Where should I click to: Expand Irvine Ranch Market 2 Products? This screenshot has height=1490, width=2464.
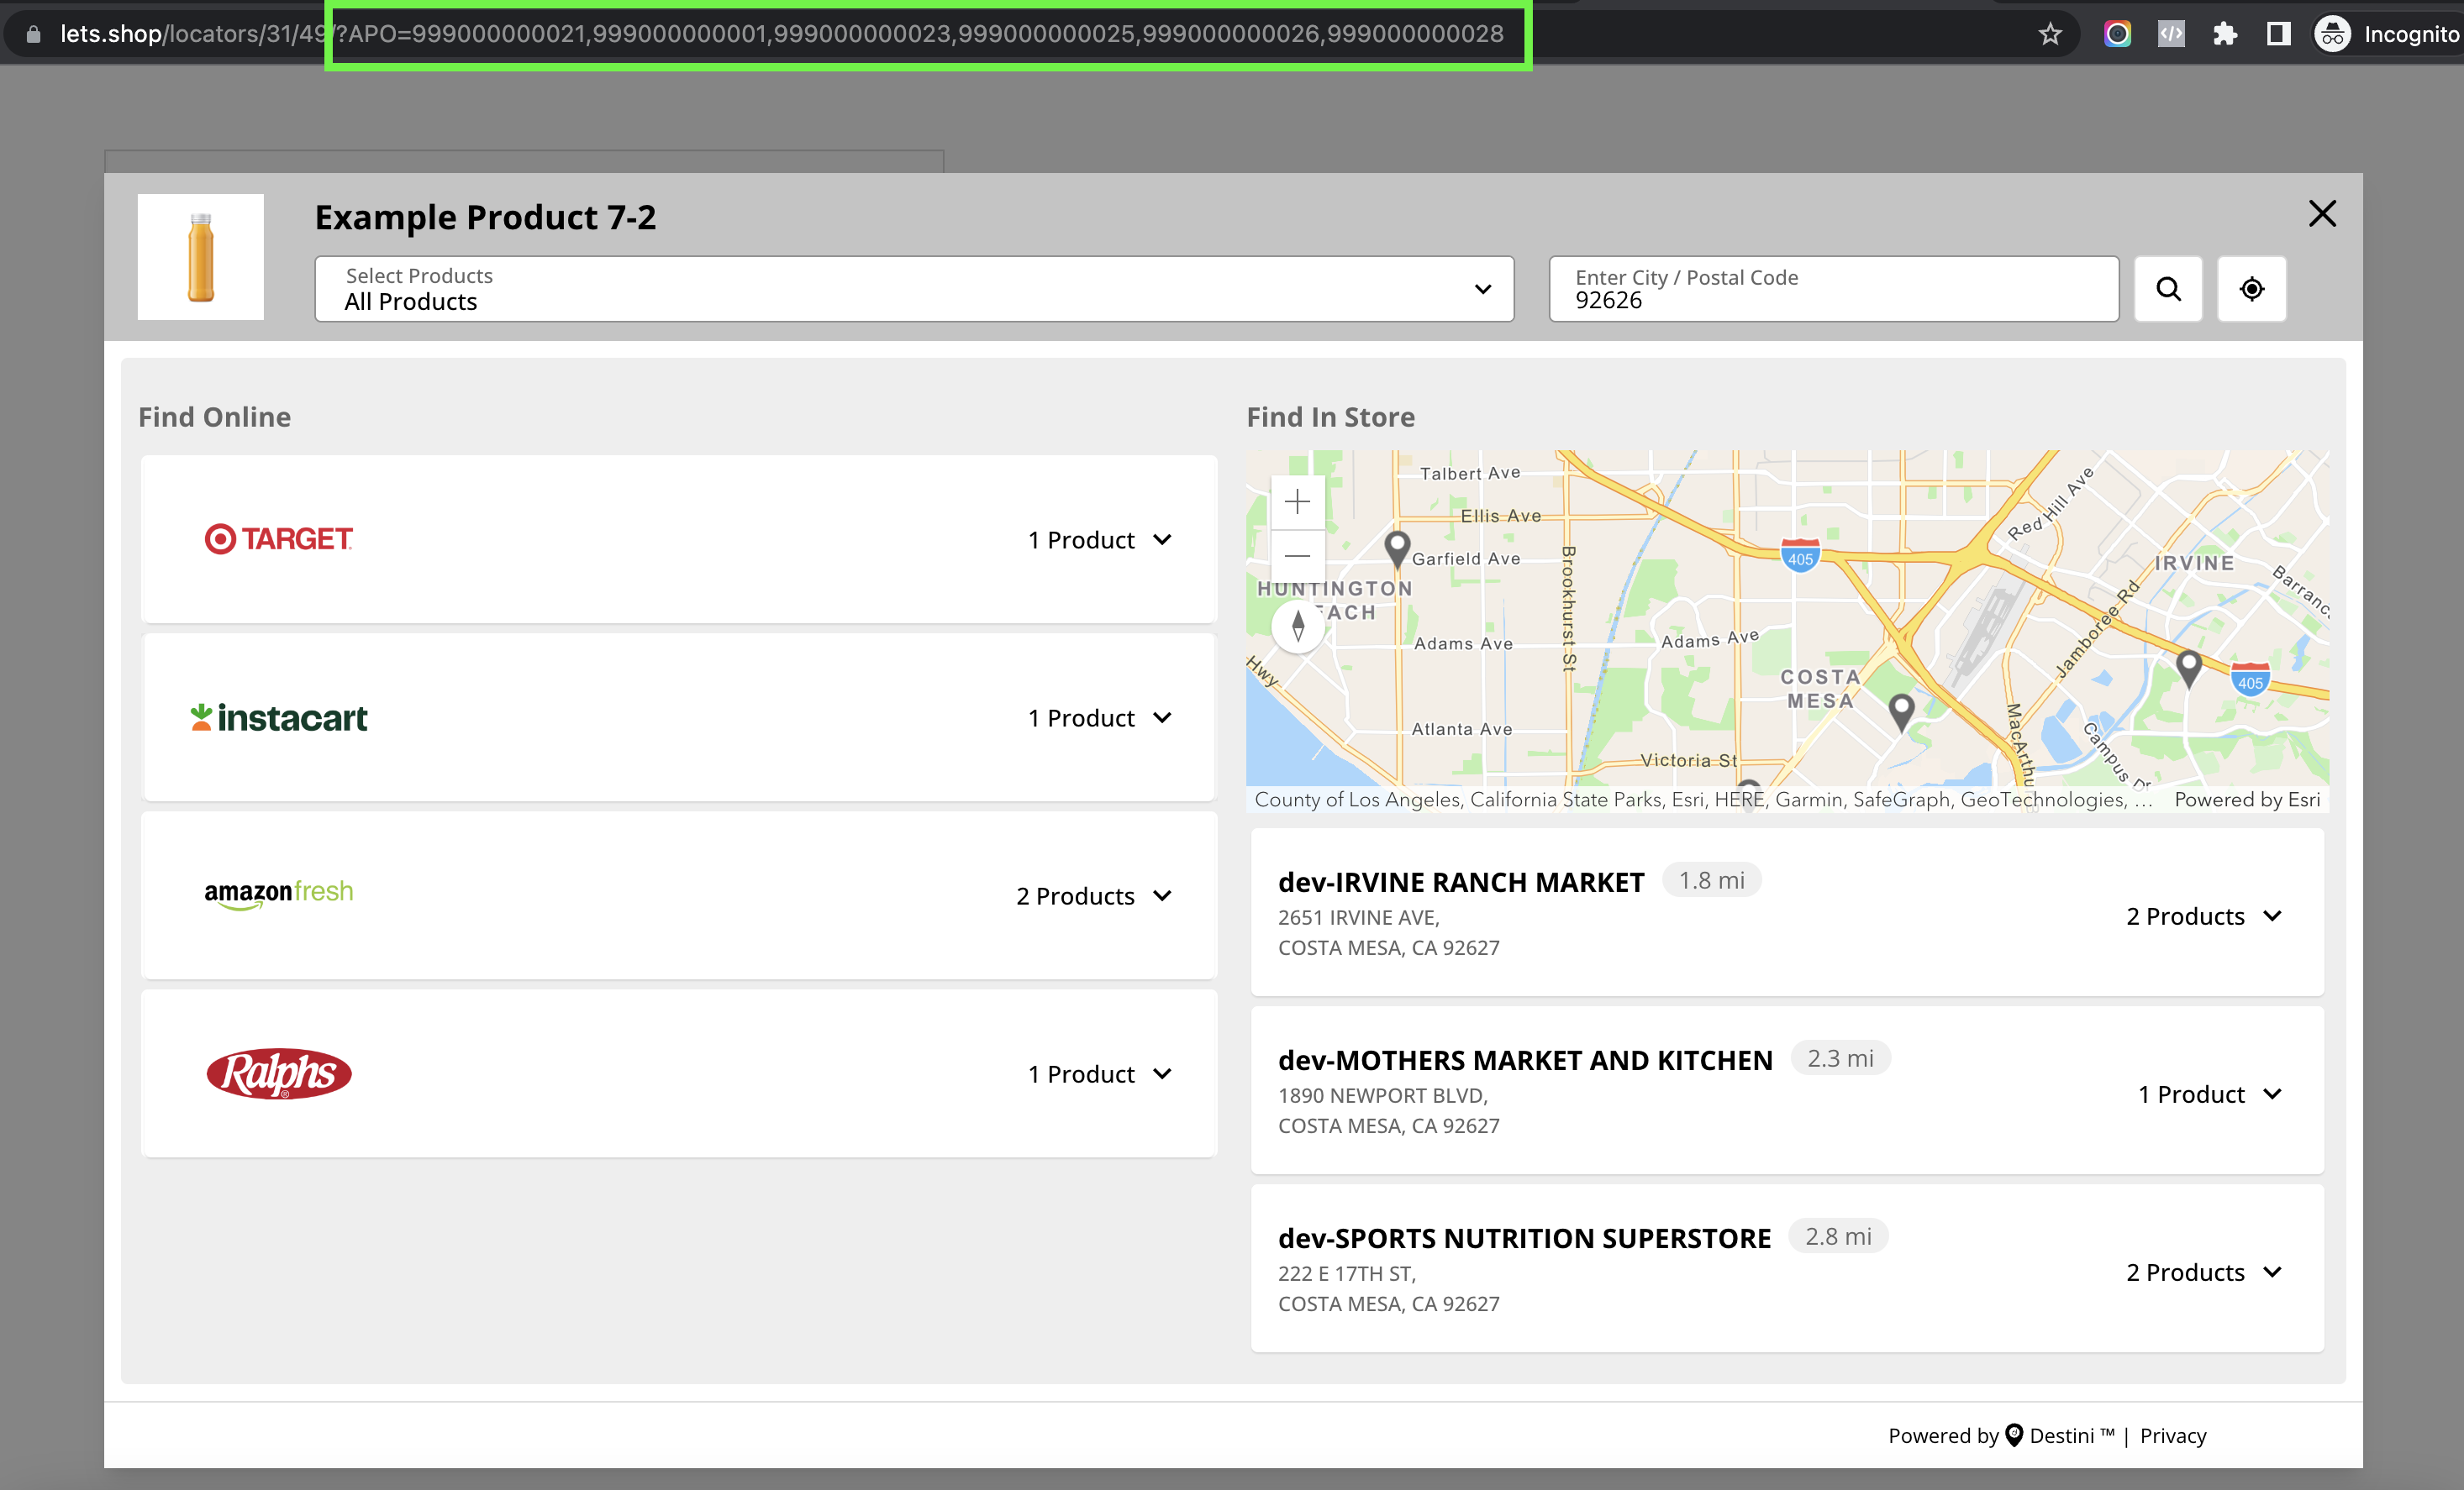click(x=2204, y=916)
